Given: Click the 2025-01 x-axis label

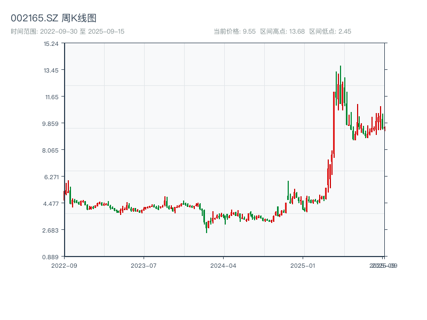Looking at the screenshot, I should tap(303, 266).
